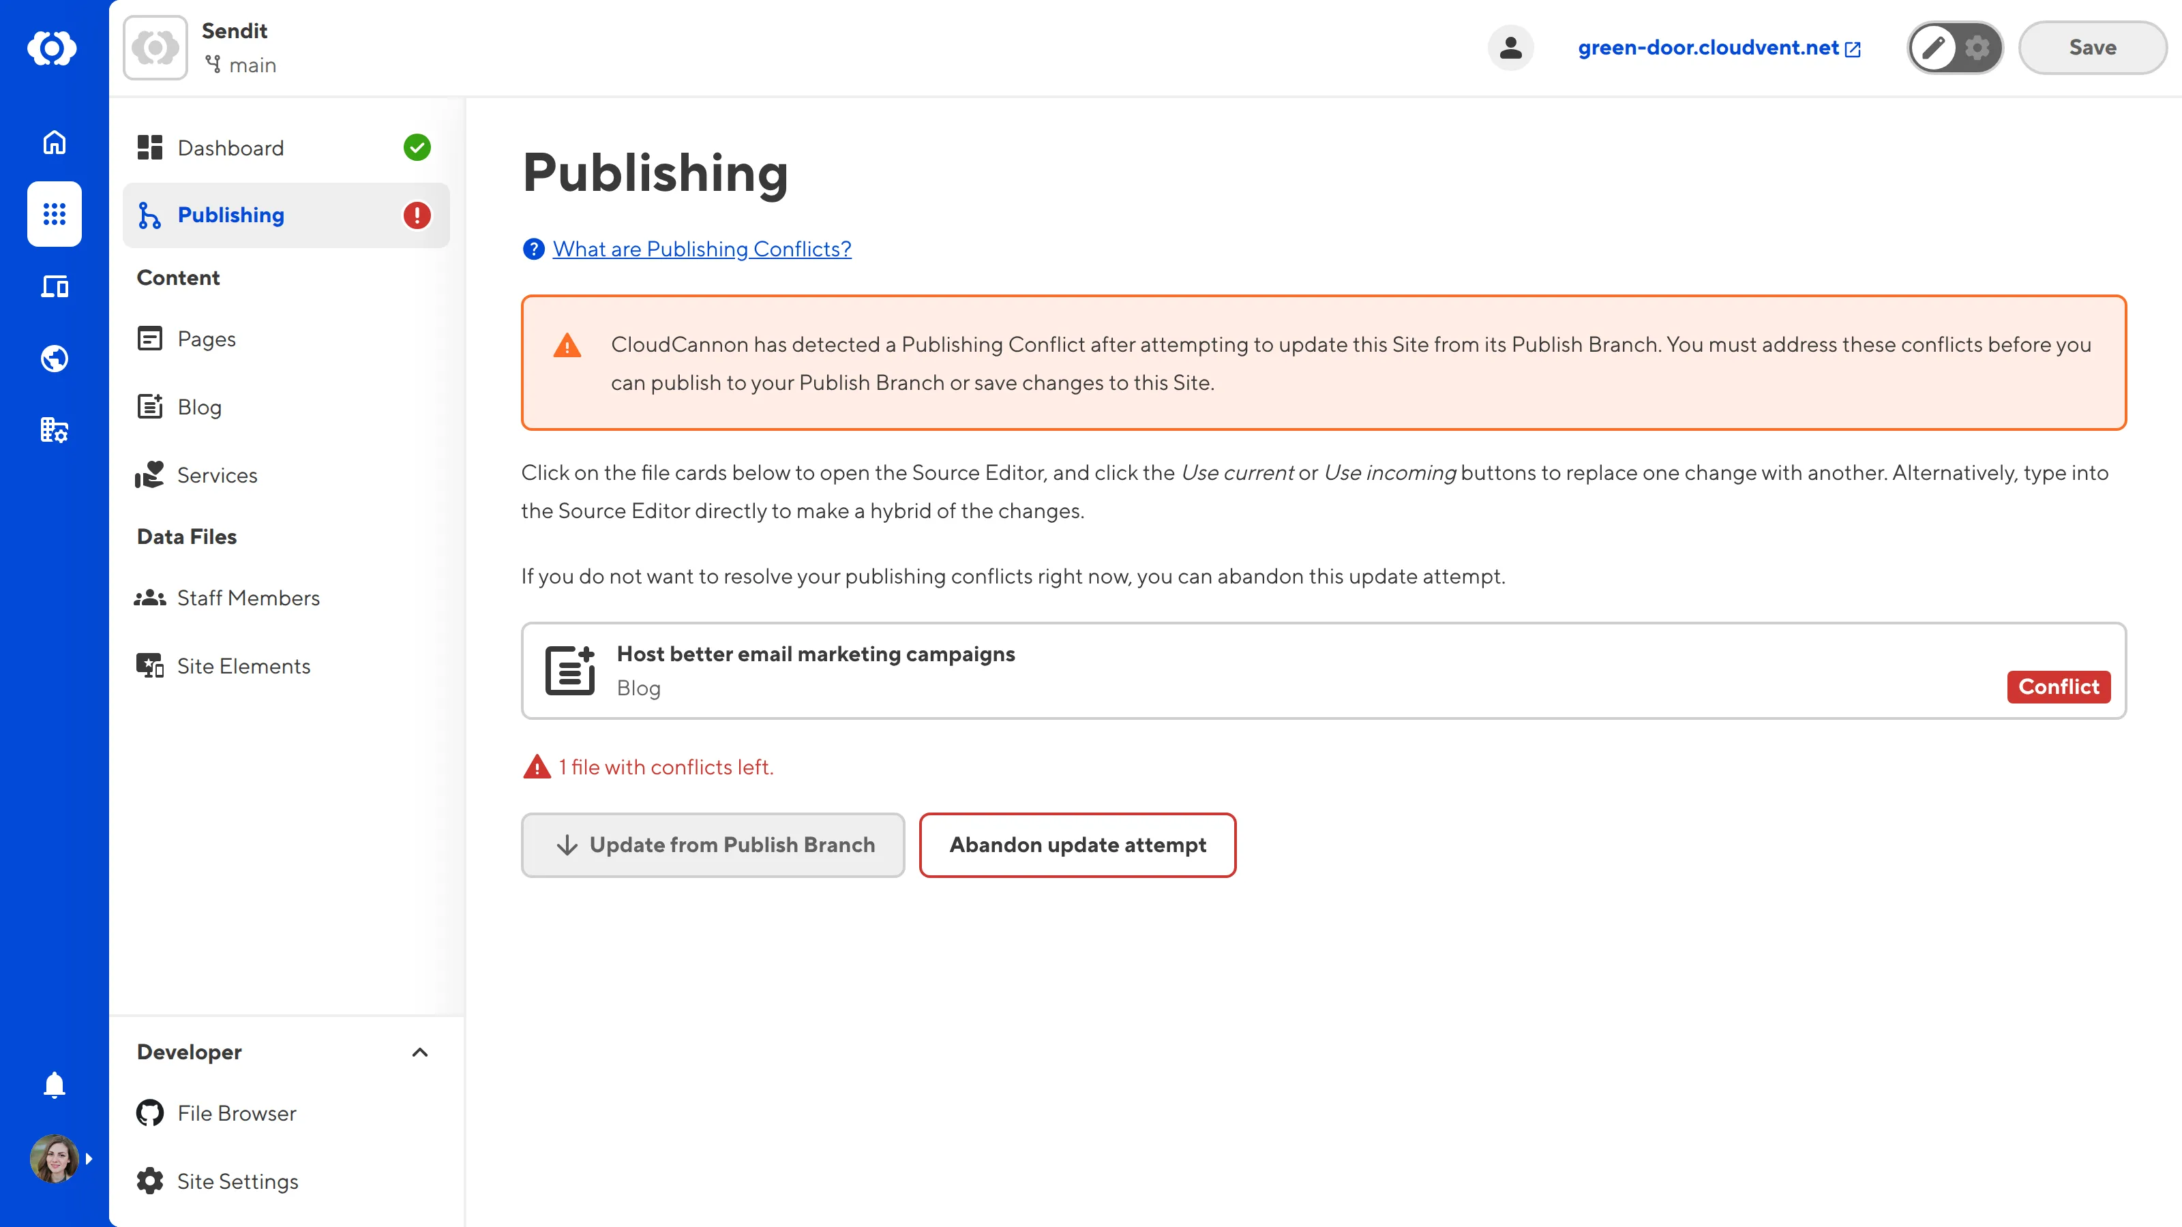Collapse the Developer section chevron
This screenshot has width=2182, height=1227.
[419, 1052]
